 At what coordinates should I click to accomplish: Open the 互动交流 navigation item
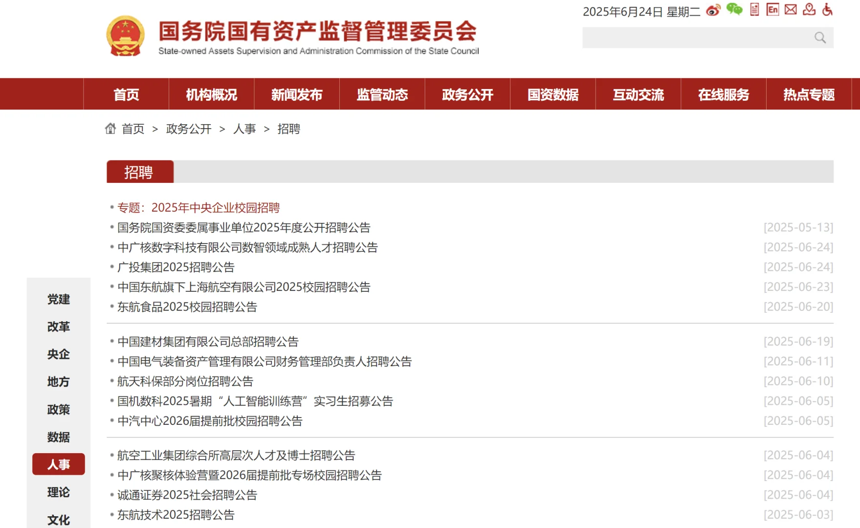638,94
